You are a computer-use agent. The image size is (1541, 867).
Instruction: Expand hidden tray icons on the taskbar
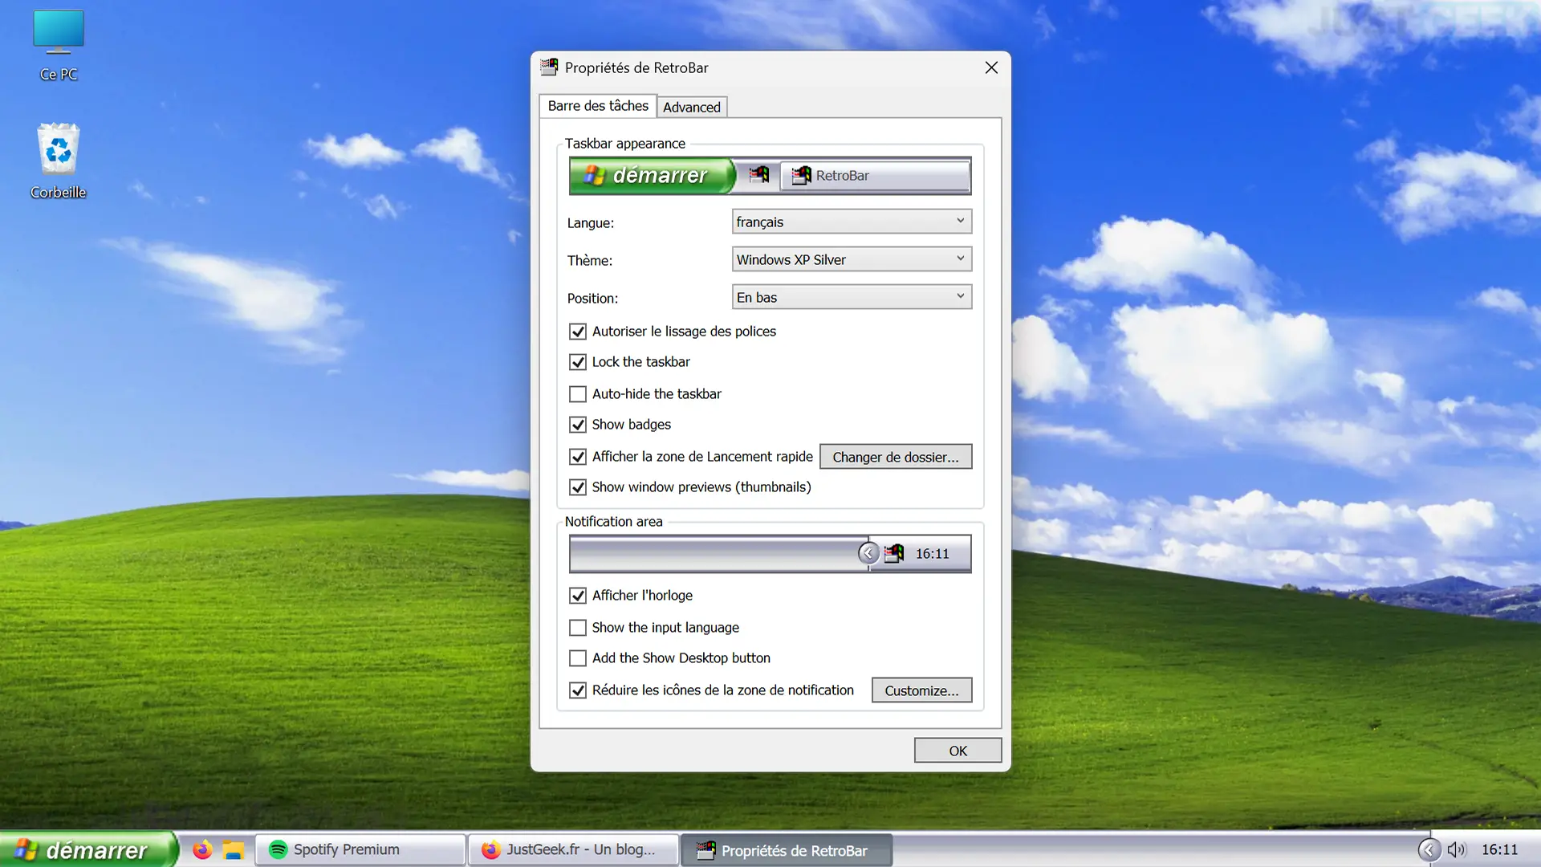(1429, 850)
